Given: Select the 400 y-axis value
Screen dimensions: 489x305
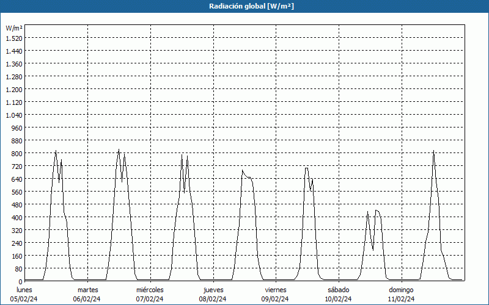Looking at the screenshot, I should [17, 217].
